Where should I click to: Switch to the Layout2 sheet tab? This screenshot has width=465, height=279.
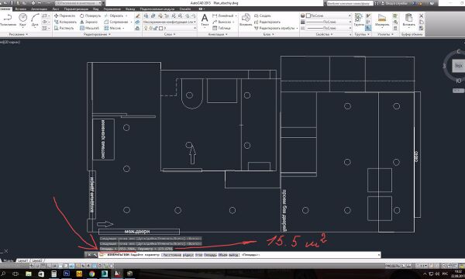(37, 260)
